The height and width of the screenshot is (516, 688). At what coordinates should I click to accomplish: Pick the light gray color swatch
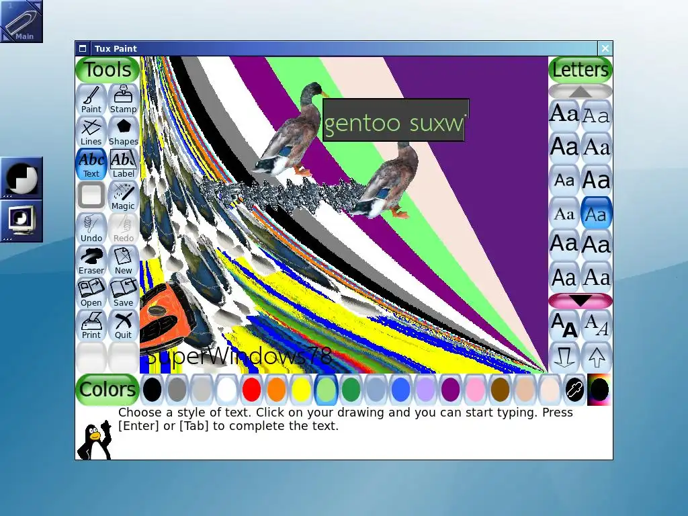tap(202, 390)
